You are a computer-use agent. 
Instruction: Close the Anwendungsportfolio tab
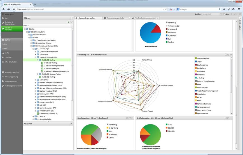click(130, 18)
